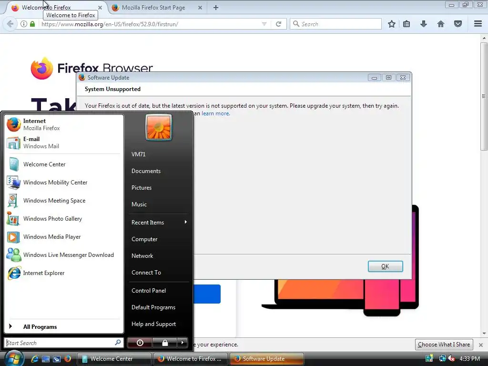
Task: Click the 4:33 PM taskbar clock
Action: 469,359
